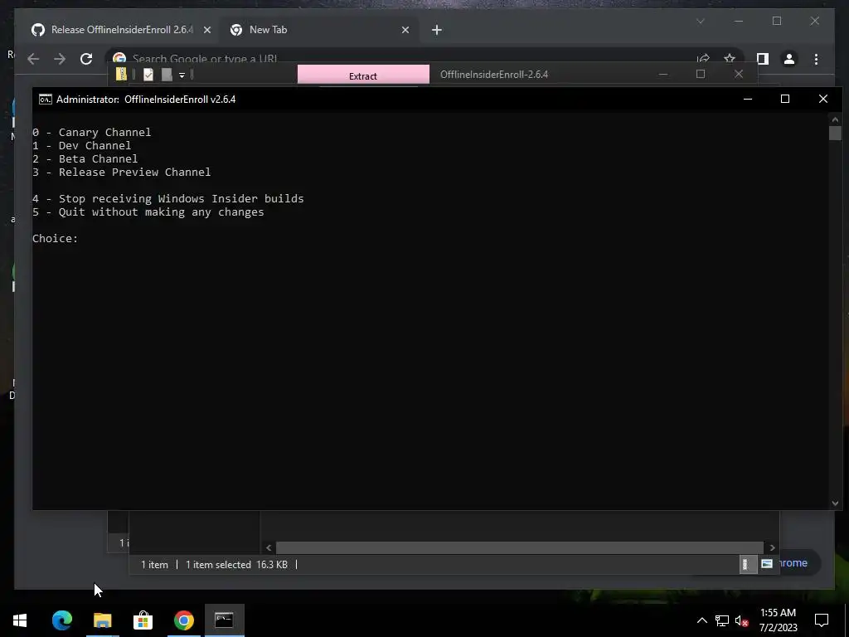Viewport: 849px width, 637px height.
Task: Close the OfflineInsiderEnroll-2.6.4 Explorer window
Action: tap(739, 74)
